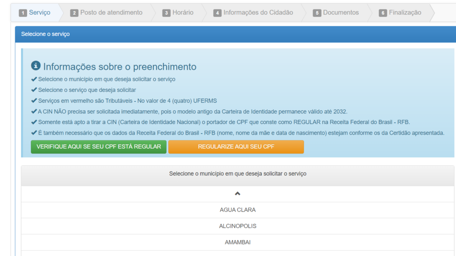456x256 pixels.
Task: Click checkmark next to 'Serviços em vermelho' line
Action: point(34,100)
